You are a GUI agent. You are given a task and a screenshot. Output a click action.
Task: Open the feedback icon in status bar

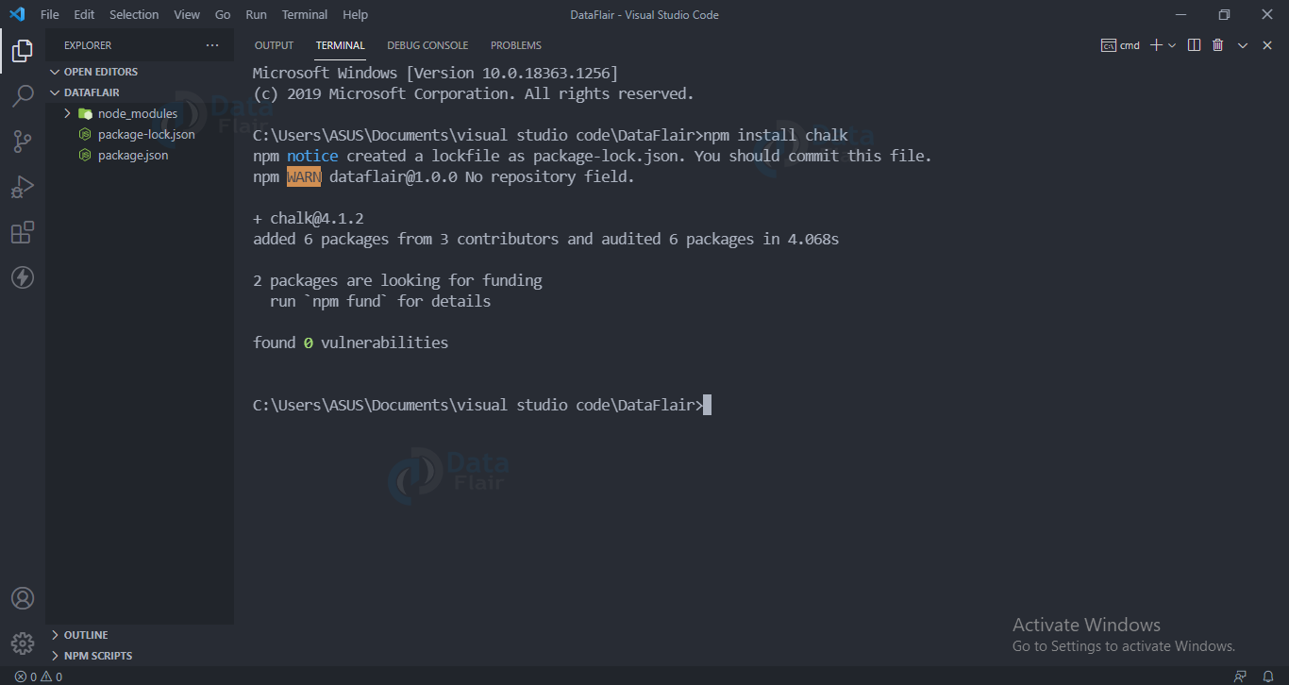1240,677
